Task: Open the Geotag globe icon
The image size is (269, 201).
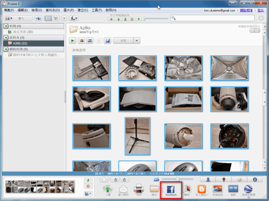Action: [248, 188]
